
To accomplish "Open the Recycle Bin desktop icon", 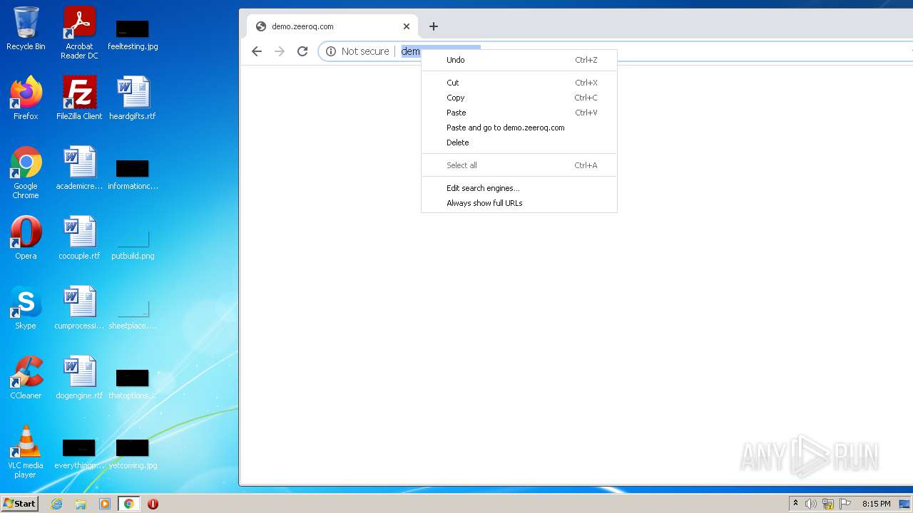I will (x=26, y=28).
